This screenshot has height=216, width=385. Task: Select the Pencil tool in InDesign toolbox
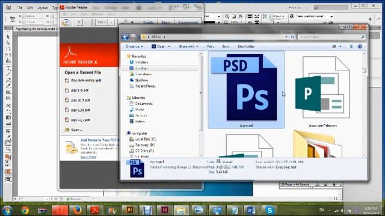(8, 86)
